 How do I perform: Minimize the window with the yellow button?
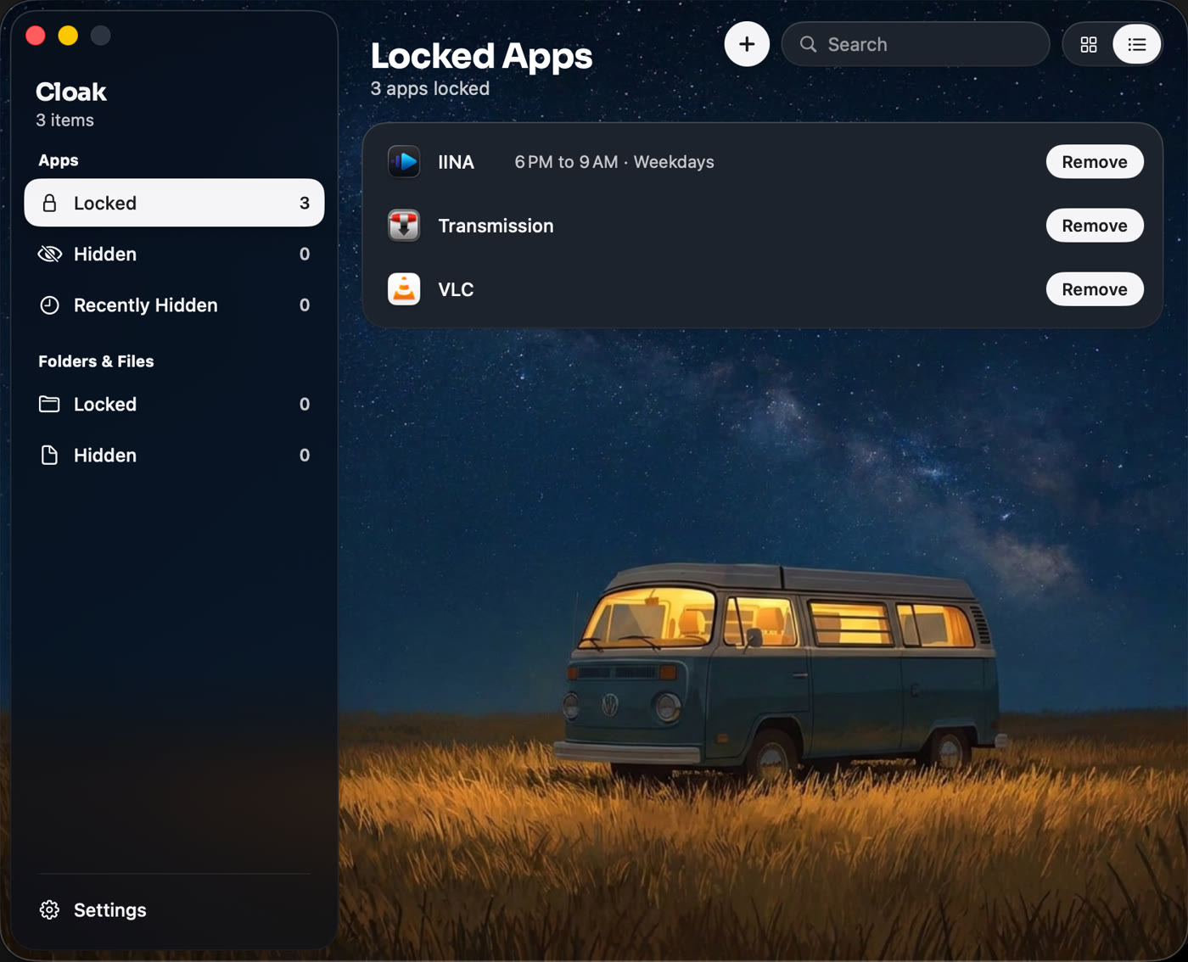(x=68, y=36)
